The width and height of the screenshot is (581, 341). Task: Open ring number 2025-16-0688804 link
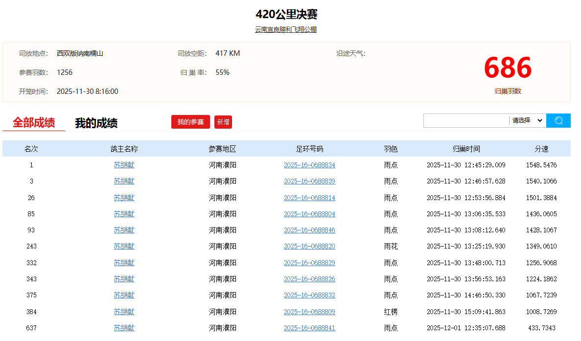coord(309,214)
